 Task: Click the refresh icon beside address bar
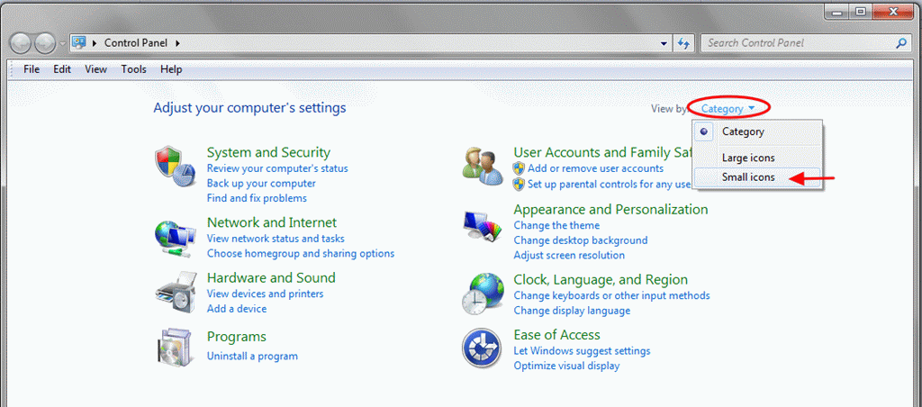click(683, 43)
